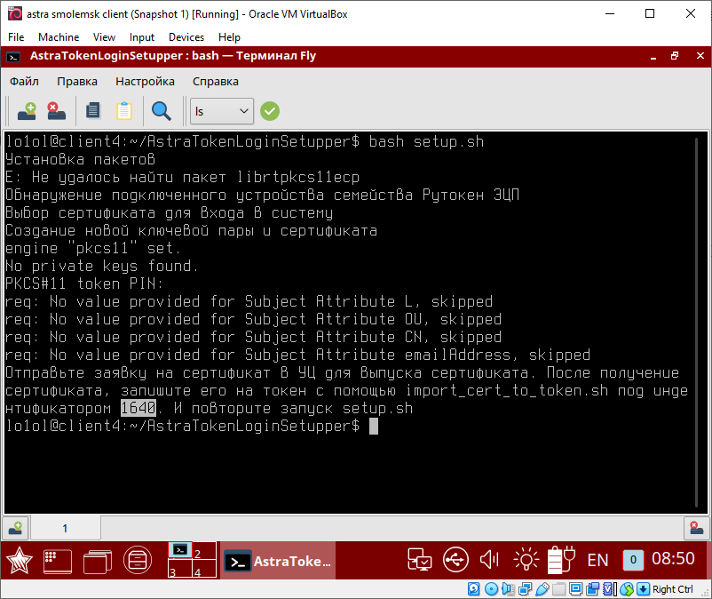This screenshot has height=599, width=712.
Task: Open the Настройка menu
Action: pyautogui.click(x=145, y=82)
